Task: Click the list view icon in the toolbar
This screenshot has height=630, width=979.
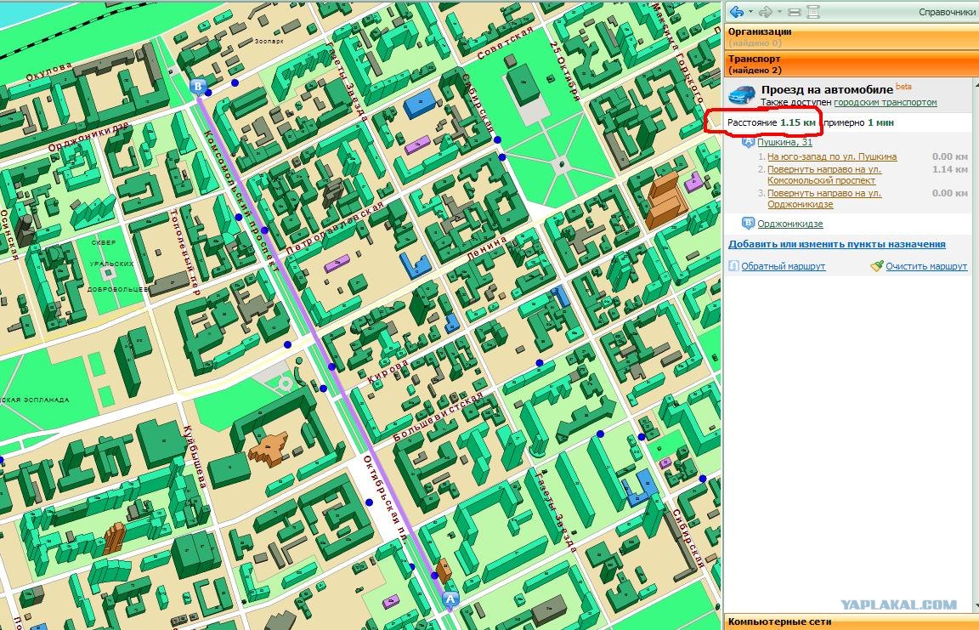Action: click(813, 12)
